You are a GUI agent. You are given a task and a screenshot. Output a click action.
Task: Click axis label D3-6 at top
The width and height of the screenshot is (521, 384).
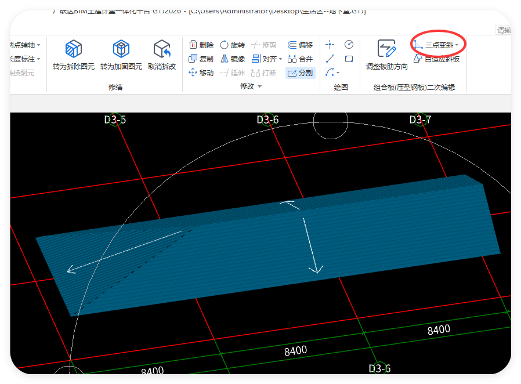click(x=267, y=119)
